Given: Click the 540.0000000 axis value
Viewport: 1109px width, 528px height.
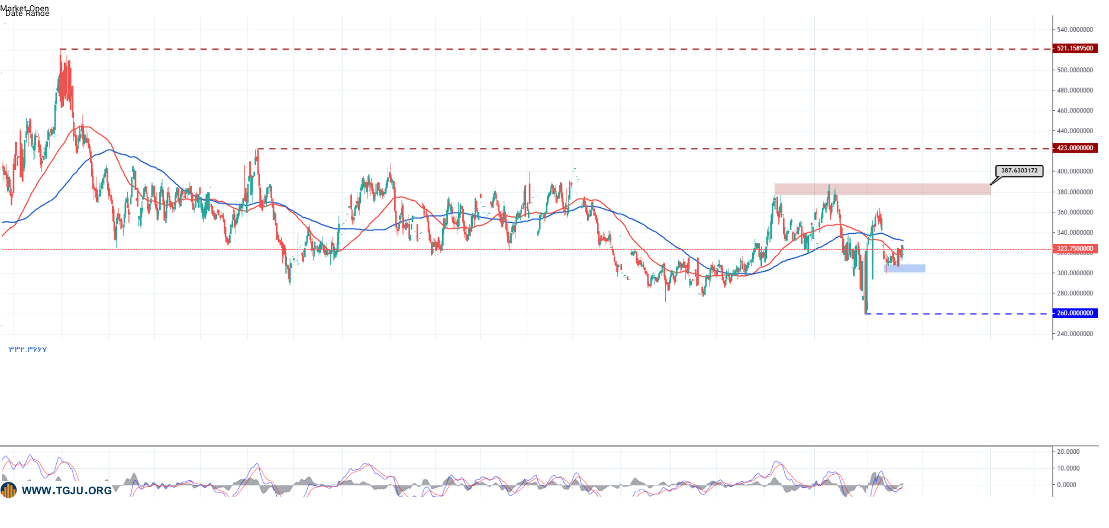Looking at the screenshot, I should 1075,30.
